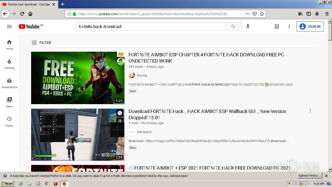Click the Barney channel avatar
This screenshot has width=332, height=187.
pos(132,75)
